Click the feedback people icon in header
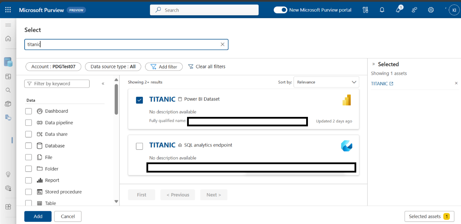This screenshot has width=461, height=224. click(414, 10)
